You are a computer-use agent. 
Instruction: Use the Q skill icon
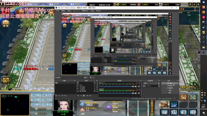pos(164,112)
